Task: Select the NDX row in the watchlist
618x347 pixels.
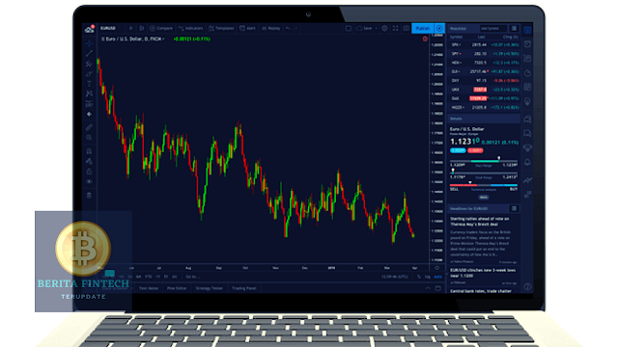Action: (x=485, y=63)
